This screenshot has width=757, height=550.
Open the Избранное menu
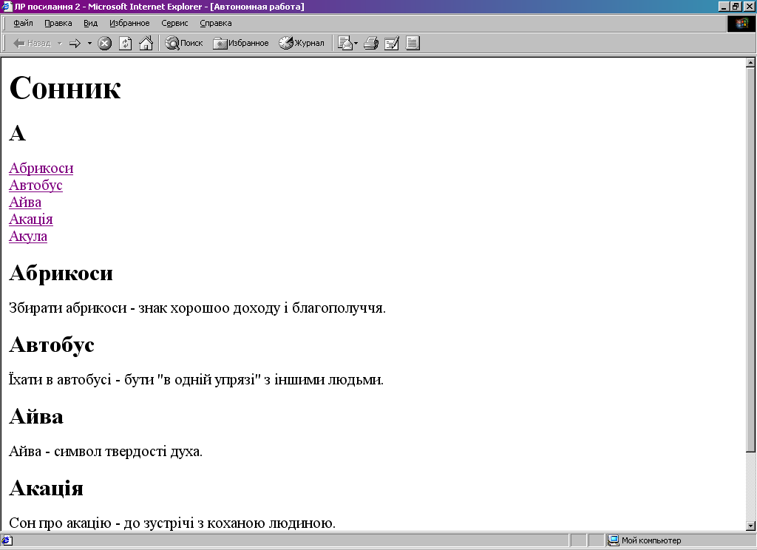[129, 23]
